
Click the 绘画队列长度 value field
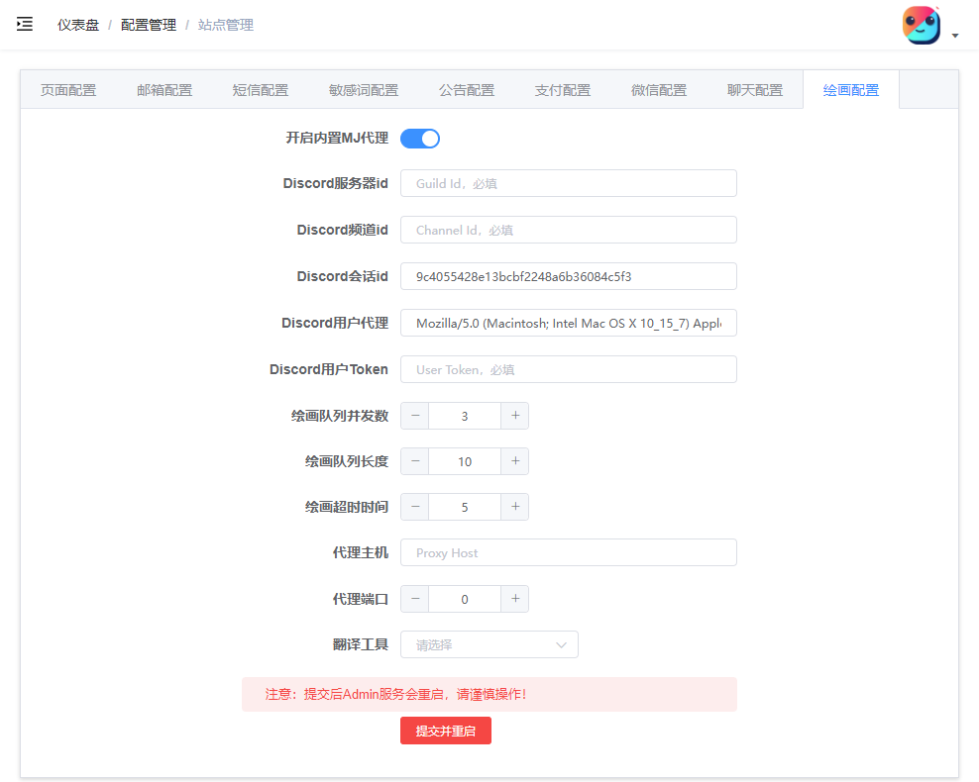[x=465, y=461]
